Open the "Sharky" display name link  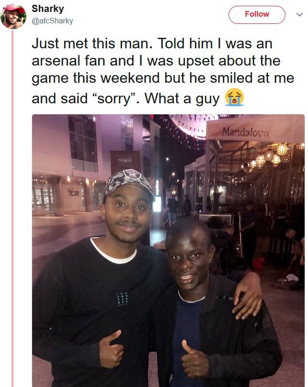click(48, 9)
